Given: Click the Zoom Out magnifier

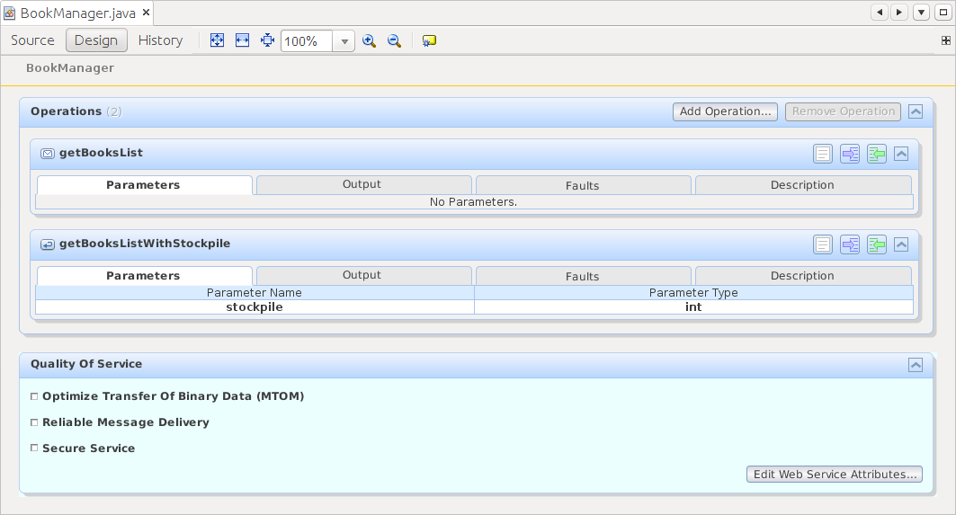Looking at the screenshot, I should 395,40.
